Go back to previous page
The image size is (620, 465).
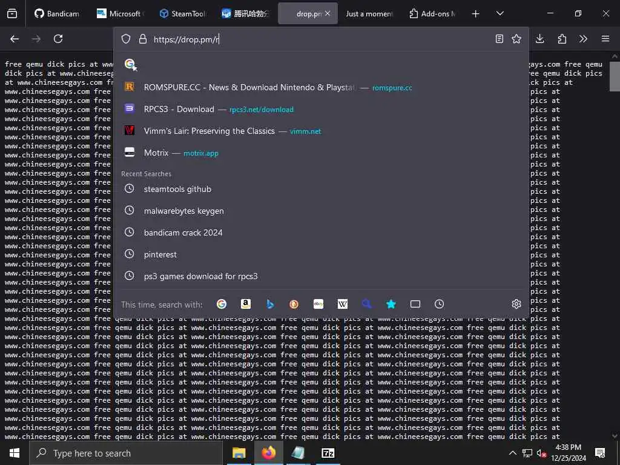15,39
